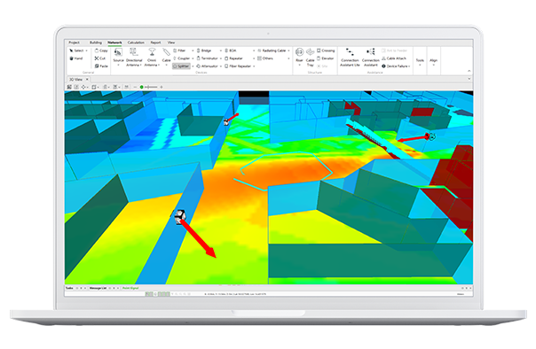Screen dimensions: 536x349
Task: Add a Filter device
Action: click(x=179, y=50)
